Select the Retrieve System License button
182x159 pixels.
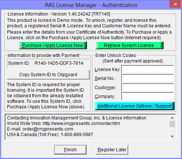[x=129, y=45]
